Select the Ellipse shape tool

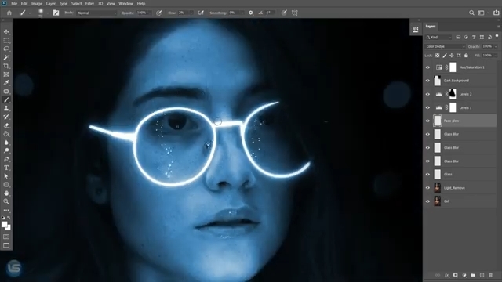[x=6, y=185]
